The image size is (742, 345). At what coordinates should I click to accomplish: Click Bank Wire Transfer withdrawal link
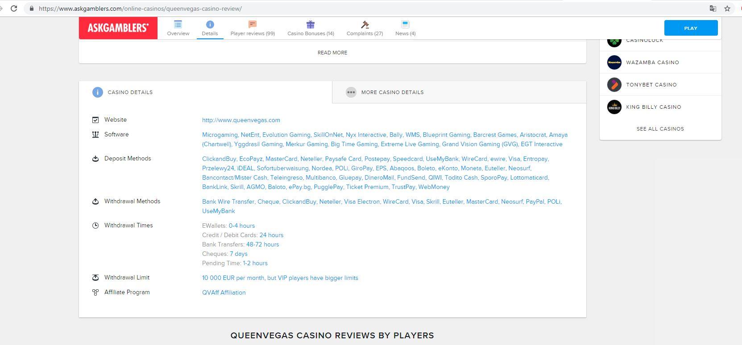(x=228, y=201)
